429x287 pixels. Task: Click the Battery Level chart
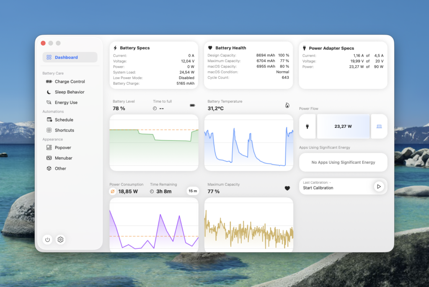pos(154,142)
